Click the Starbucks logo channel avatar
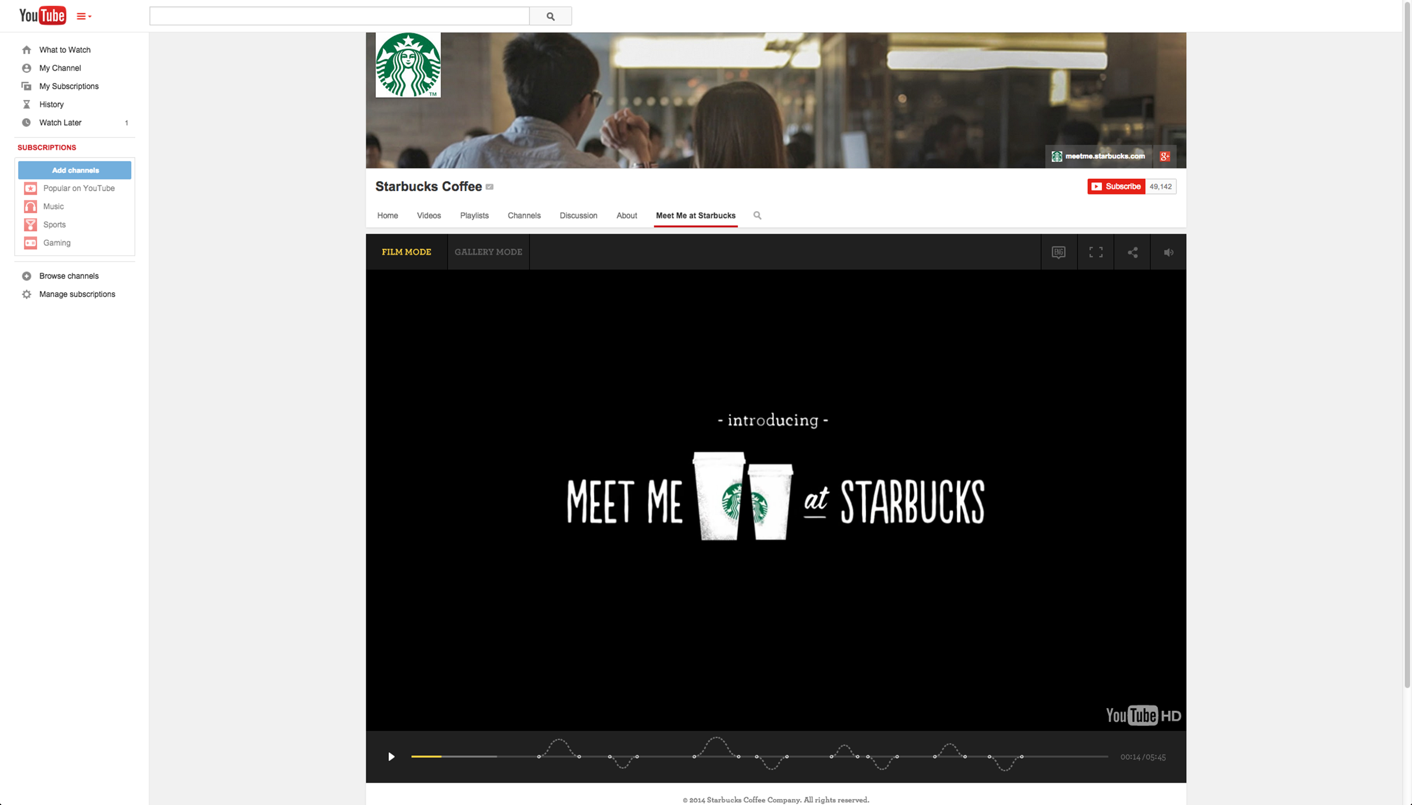 (408, 65)
